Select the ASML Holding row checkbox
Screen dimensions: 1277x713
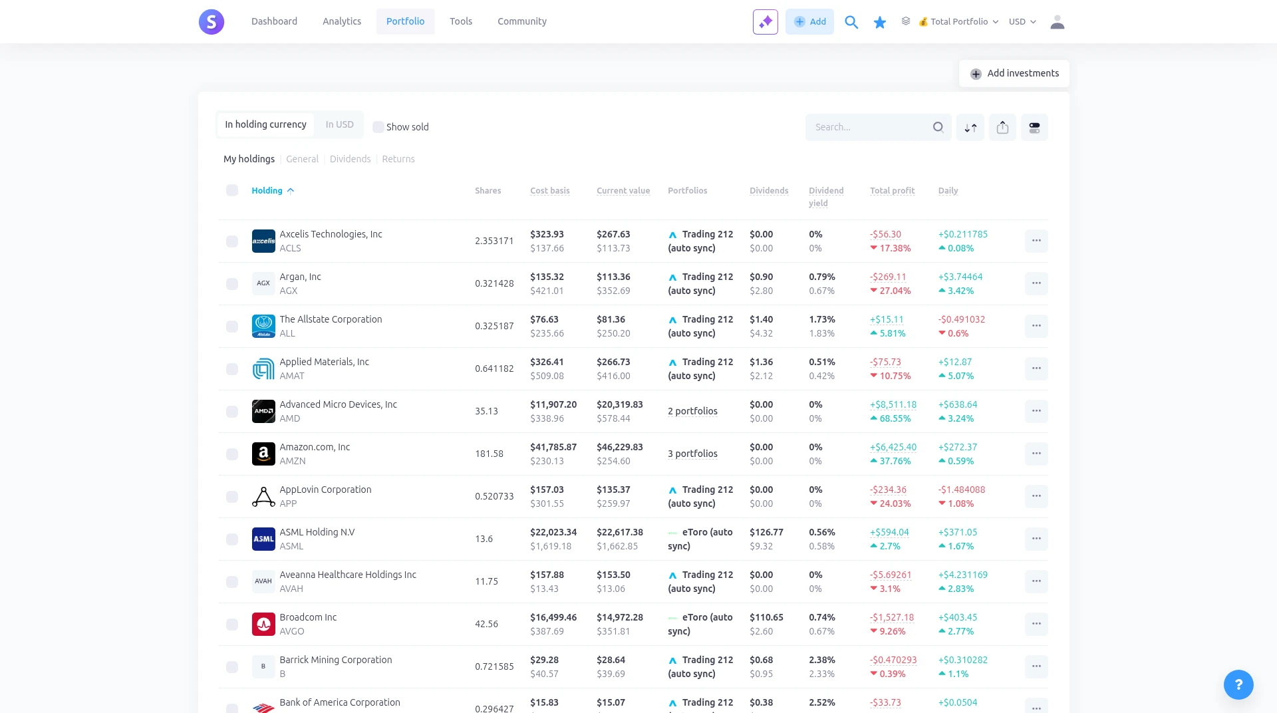(x=231, y=539)
